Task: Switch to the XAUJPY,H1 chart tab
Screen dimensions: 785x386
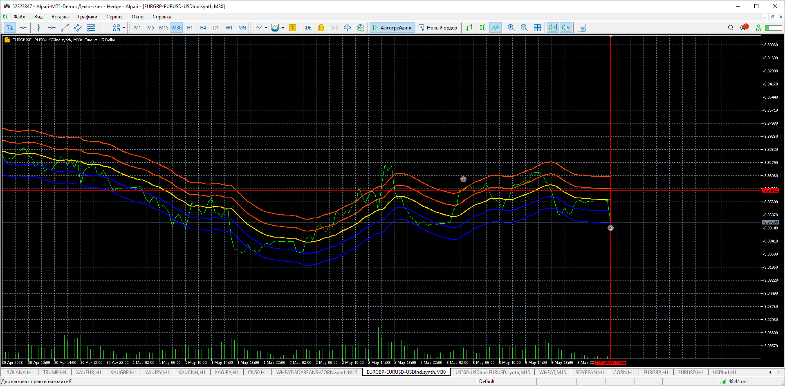Action: [x=157, y=373]
